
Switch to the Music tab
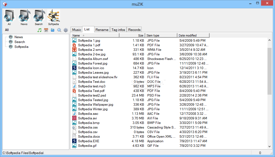tap(76, 30)
